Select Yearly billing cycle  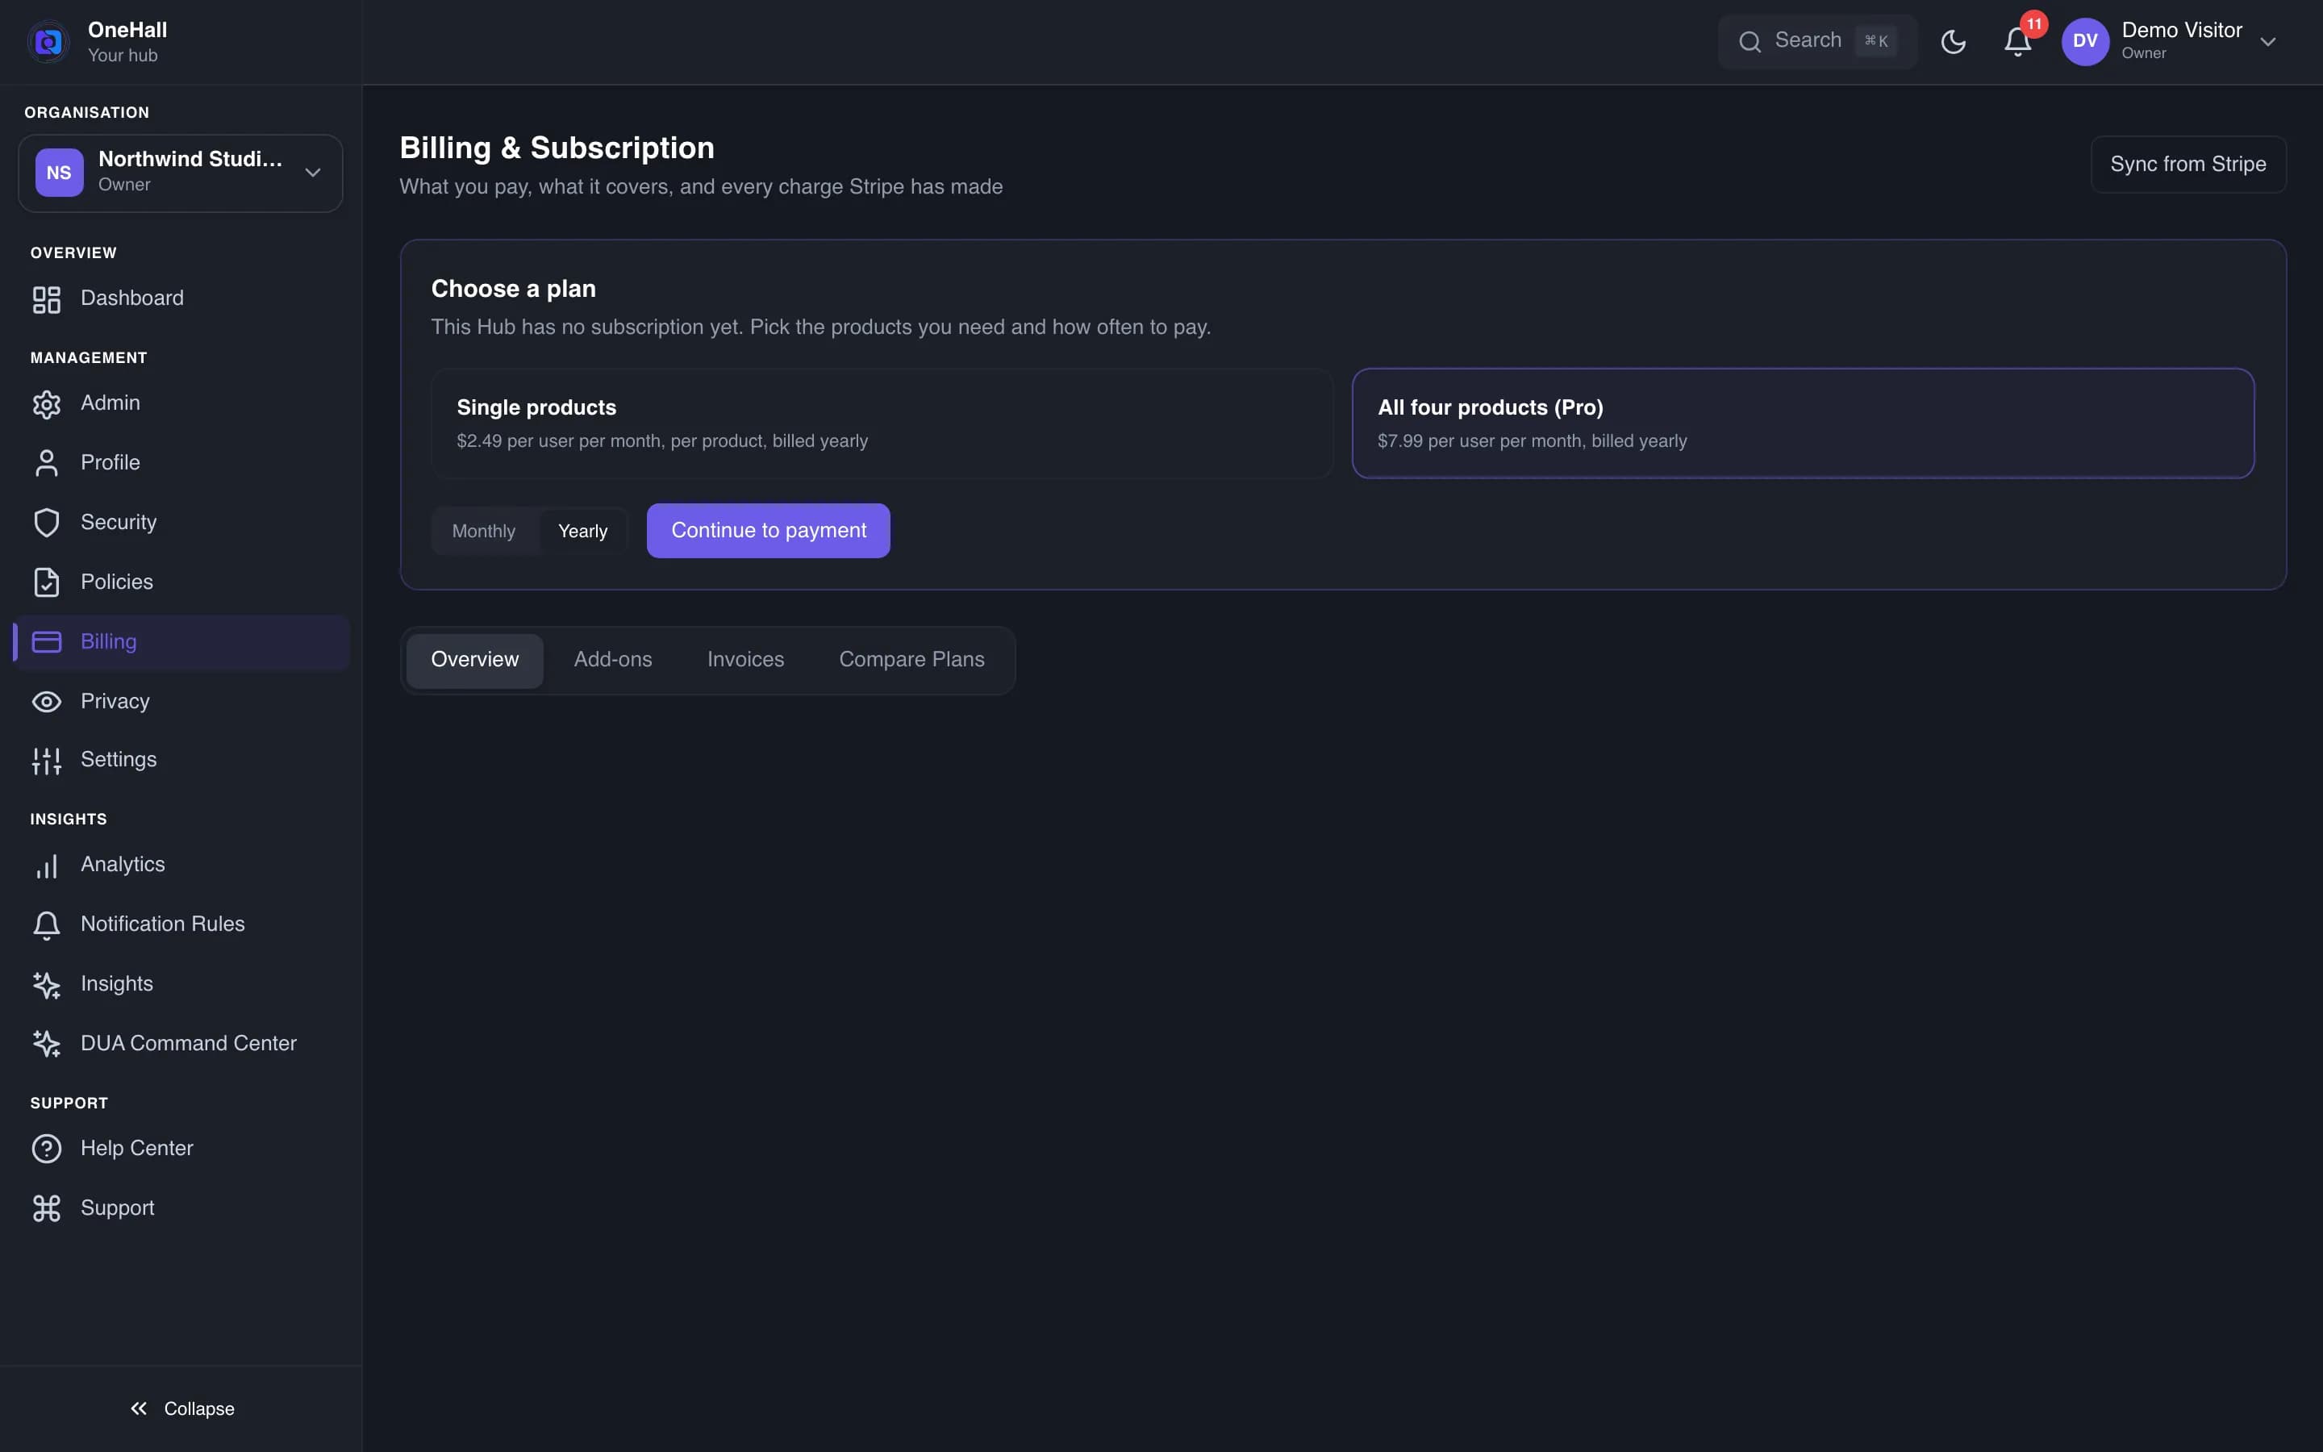pos(582,531)
